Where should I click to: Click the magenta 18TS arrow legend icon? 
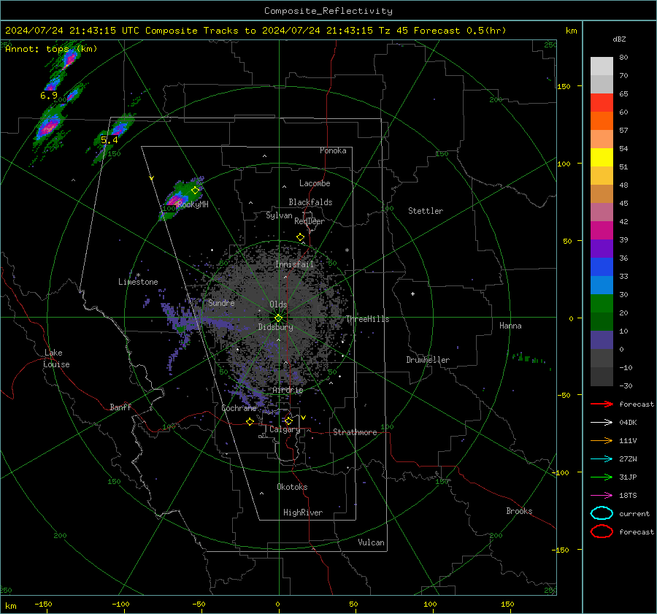point(602,496)
